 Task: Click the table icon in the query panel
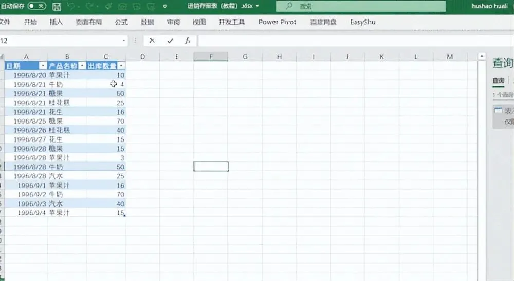click(x=498, y=111)
